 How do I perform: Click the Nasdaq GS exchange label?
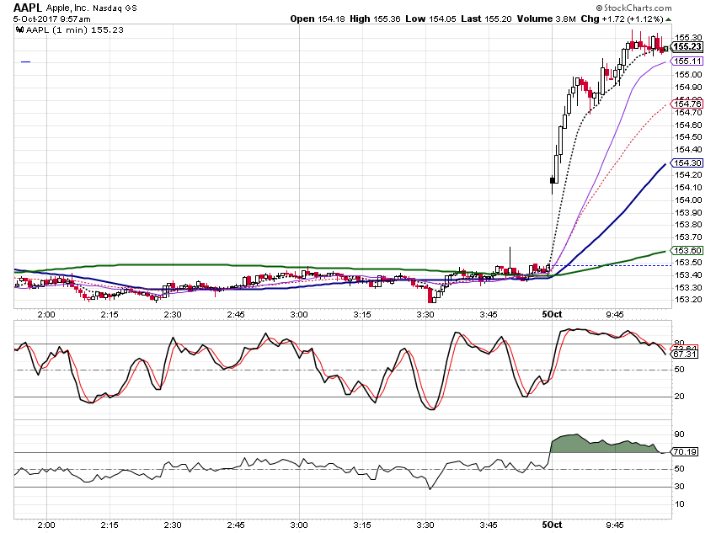click(x=115, y=8)
